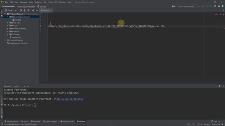
Task: Click the Select Opened File target icon
Action: pyautogui.click(x=21, y=10)
